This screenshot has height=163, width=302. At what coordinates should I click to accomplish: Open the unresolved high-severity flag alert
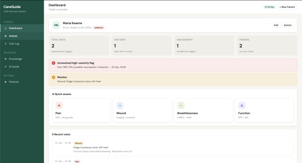coord(173,65)
